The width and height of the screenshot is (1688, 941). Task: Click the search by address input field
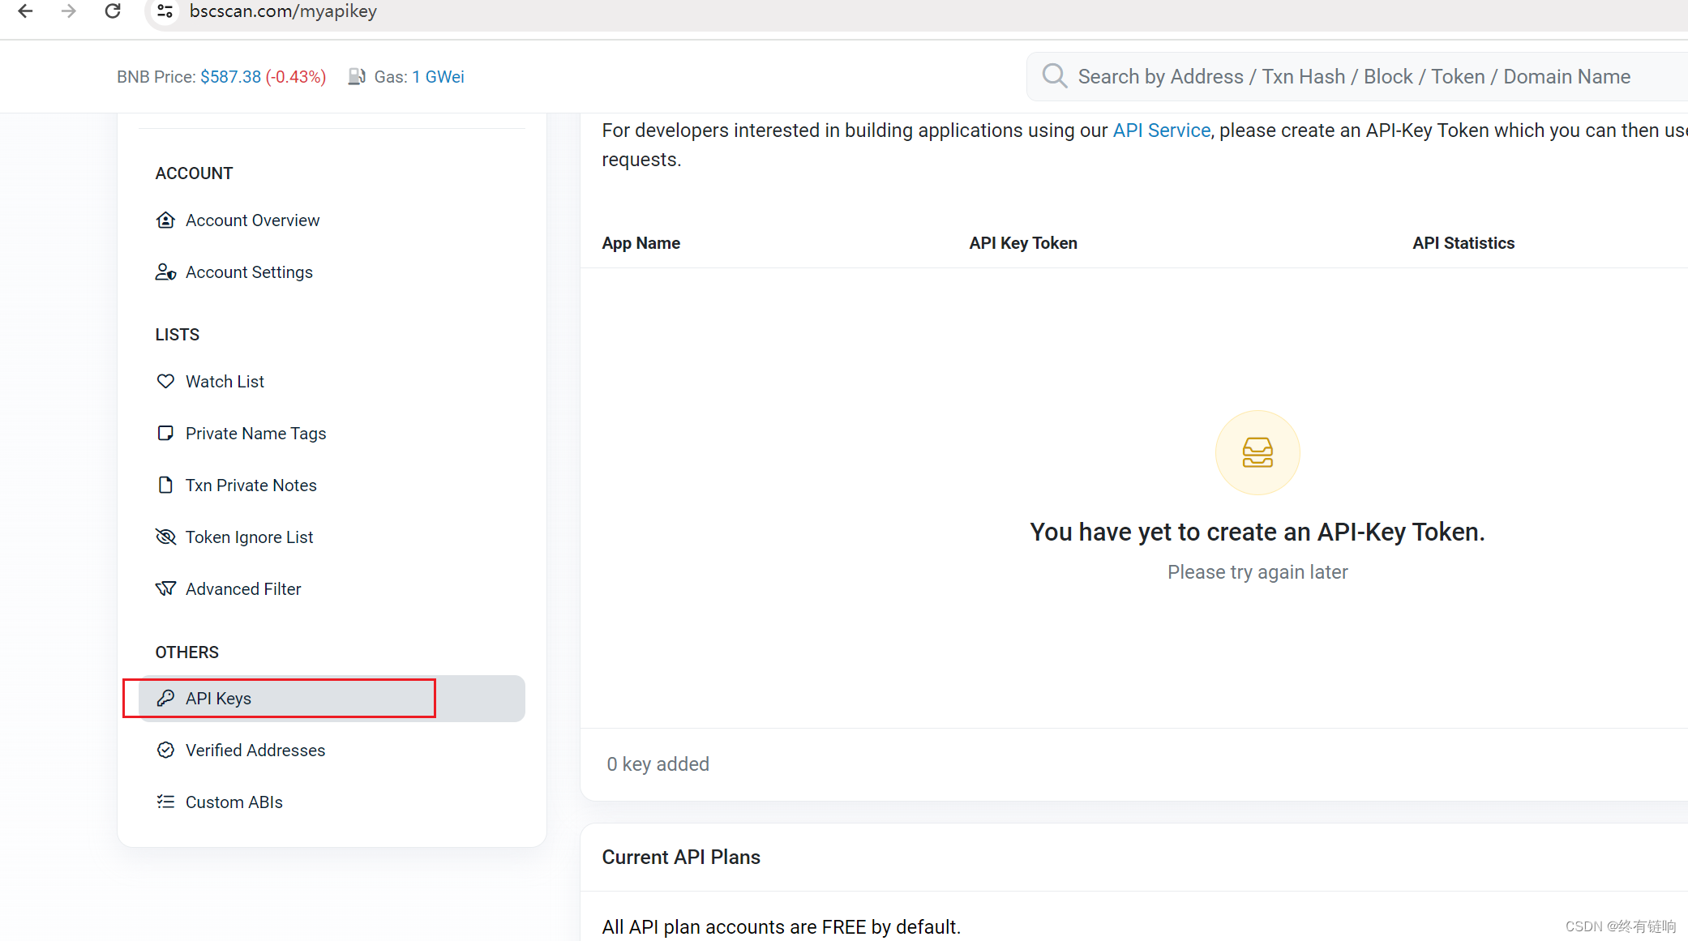click(1354, 76)
